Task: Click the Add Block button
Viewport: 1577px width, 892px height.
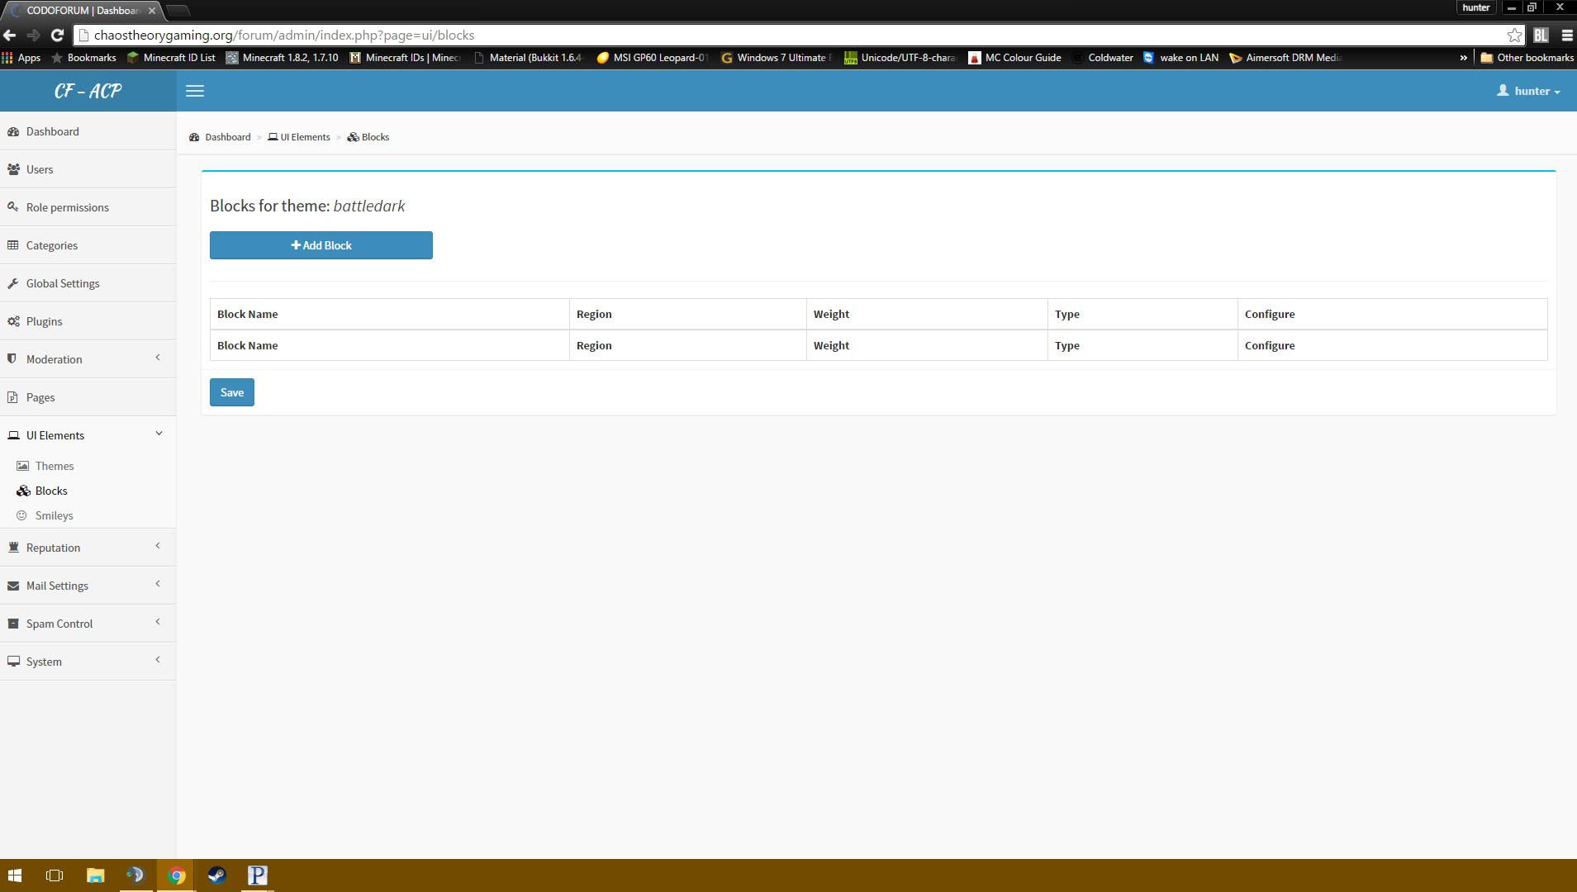Action: 321,245
